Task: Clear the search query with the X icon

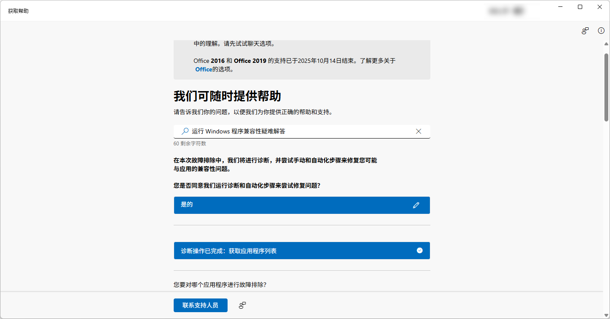Action: pos(418,131)
